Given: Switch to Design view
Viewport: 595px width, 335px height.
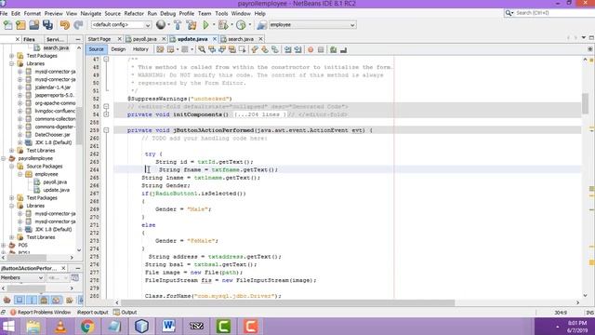Looking at the screenshot, I should pyautogui.click(x=118, y=49).
